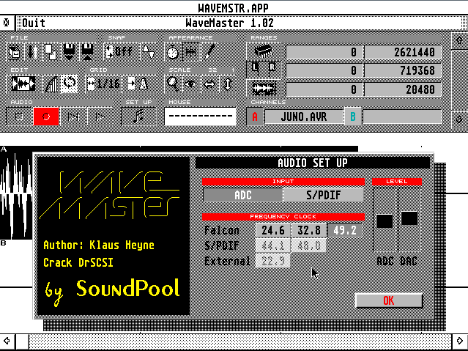
Task: Select Falcon 32.8 frequency clock
Action: click(309, 230)
